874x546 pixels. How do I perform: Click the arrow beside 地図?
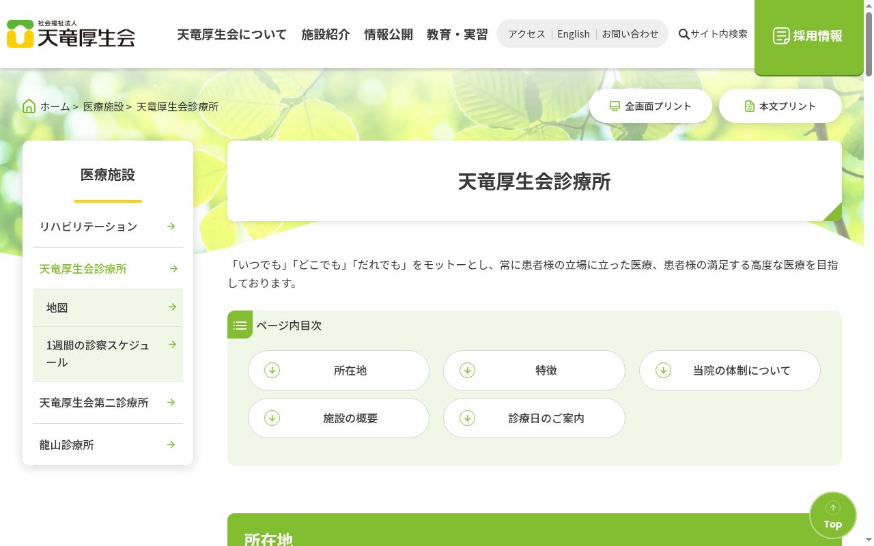tap(172, 307)
